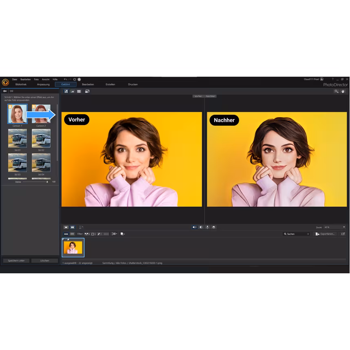Select the pan hand tool

tap(343, 91)
